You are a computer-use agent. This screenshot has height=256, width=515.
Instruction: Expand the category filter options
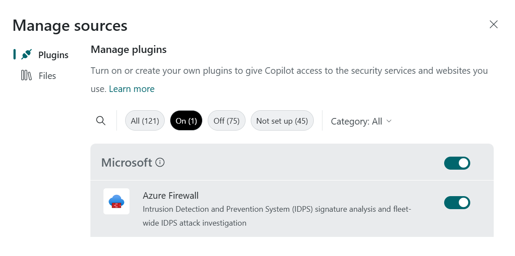361,121
